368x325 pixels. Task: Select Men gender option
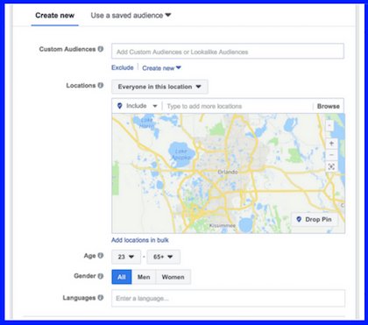tap(144, 277)
